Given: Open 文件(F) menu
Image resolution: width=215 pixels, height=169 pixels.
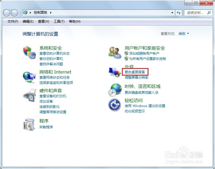Looking at the screenshot, I should pyautogui.click(x=13, y=21).
